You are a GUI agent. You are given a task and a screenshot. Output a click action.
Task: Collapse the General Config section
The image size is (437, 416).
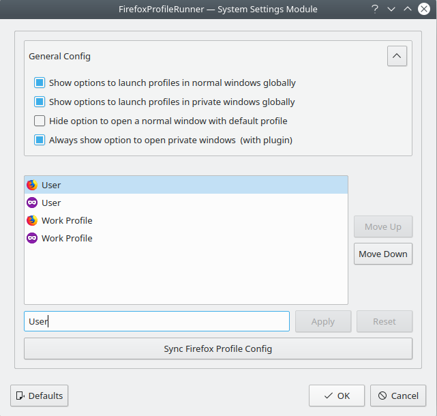pos(397,56)
